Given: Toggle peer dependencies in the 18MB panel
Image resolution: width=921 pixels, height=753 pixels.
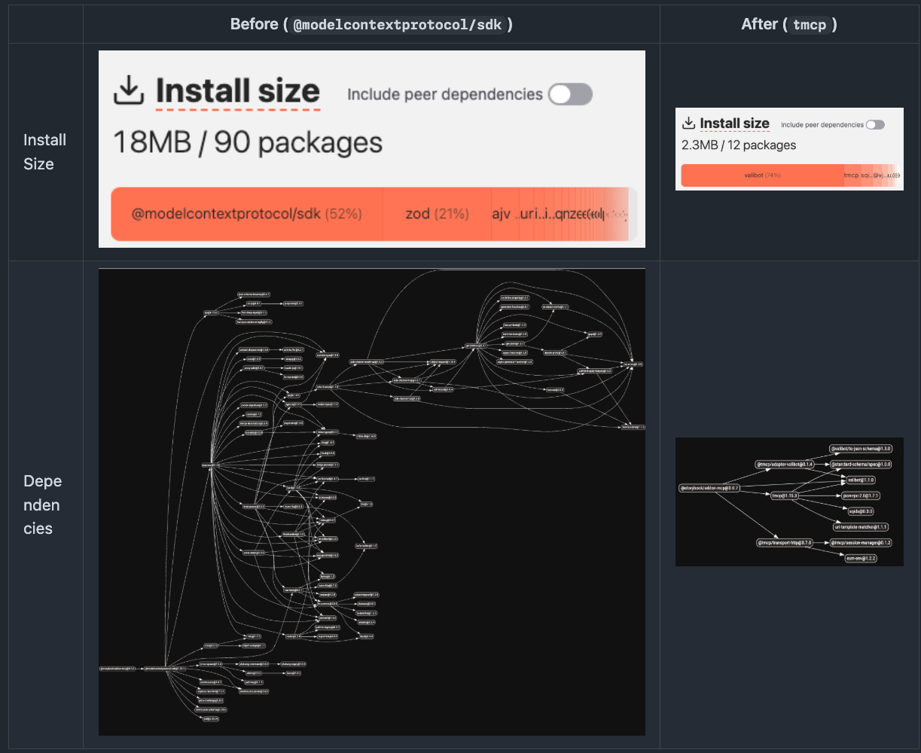Looking at the screenshot, I should point(570,94).
